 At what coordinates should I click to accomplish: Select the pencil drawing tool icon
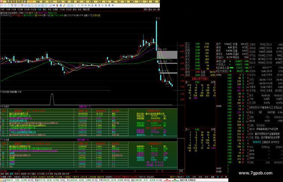[64, 5]
